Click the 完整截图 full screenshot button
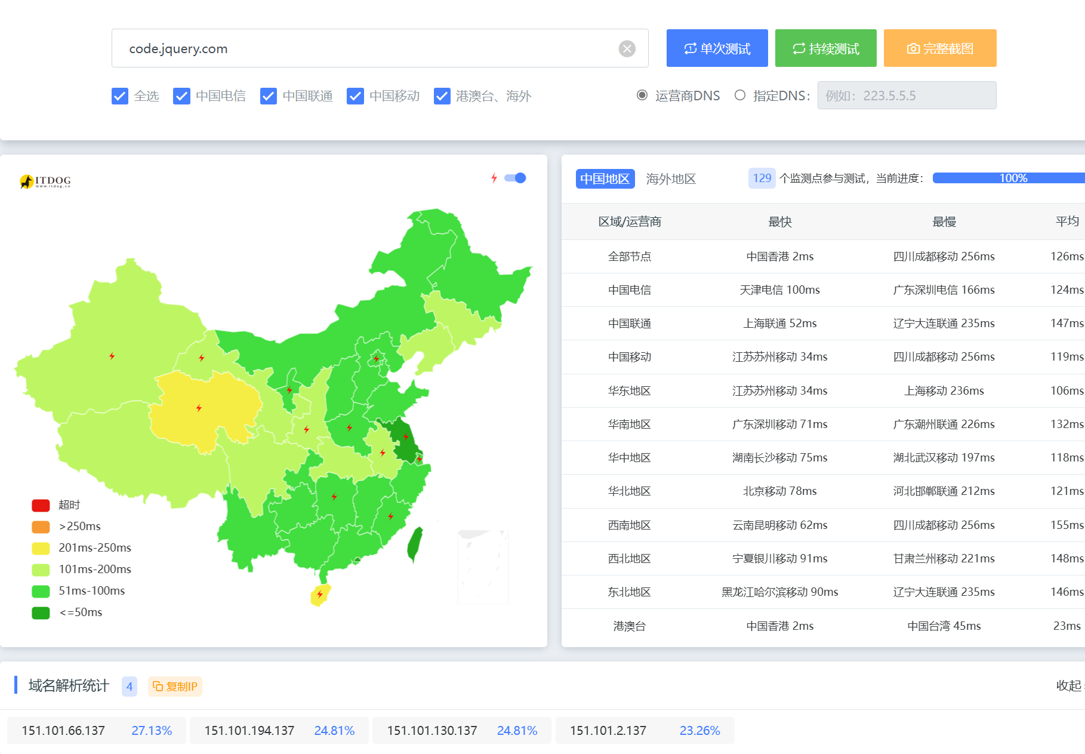1085x754 pixels. click(x=940, y=48)
